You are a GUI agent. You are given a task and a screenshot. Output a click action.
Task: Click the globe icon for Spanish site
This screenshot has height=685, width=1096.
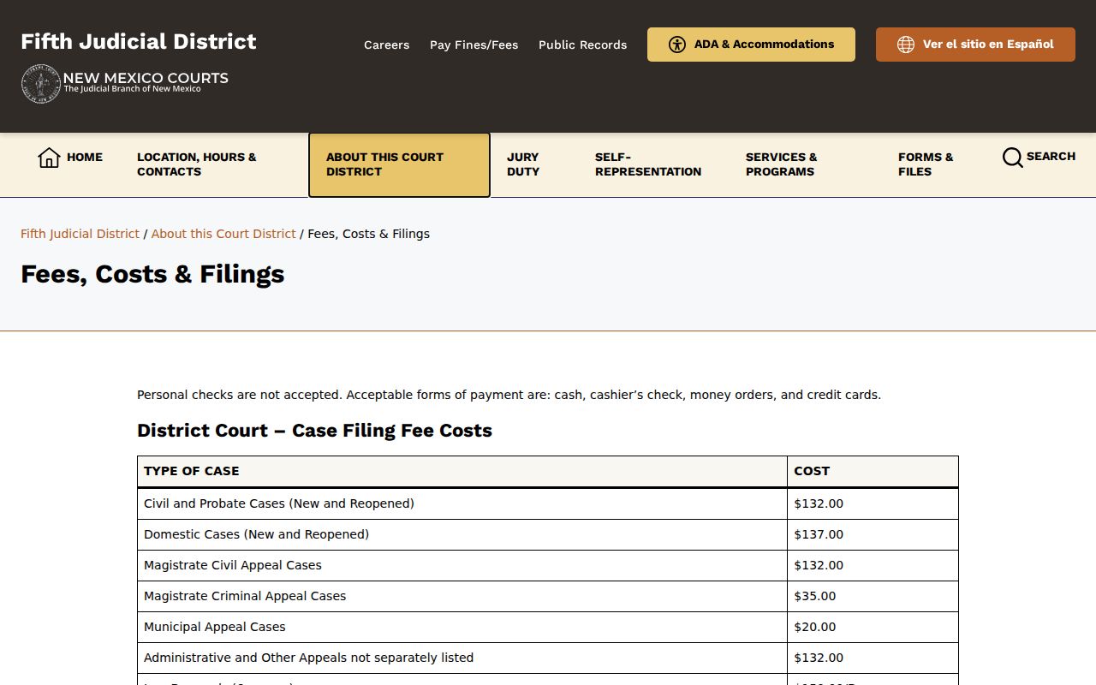pyautogui.click(x=906, y=45)
